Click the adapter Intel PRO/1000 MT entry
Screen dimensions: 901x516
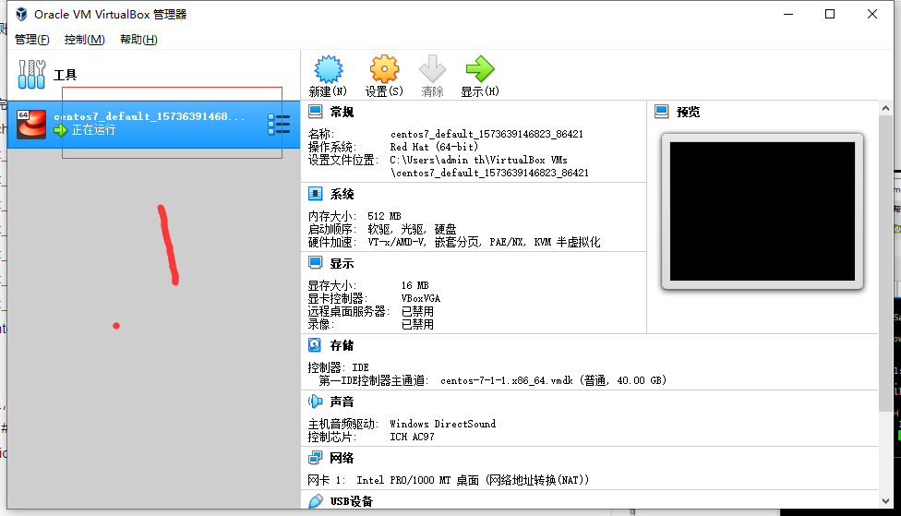[473, 480]
